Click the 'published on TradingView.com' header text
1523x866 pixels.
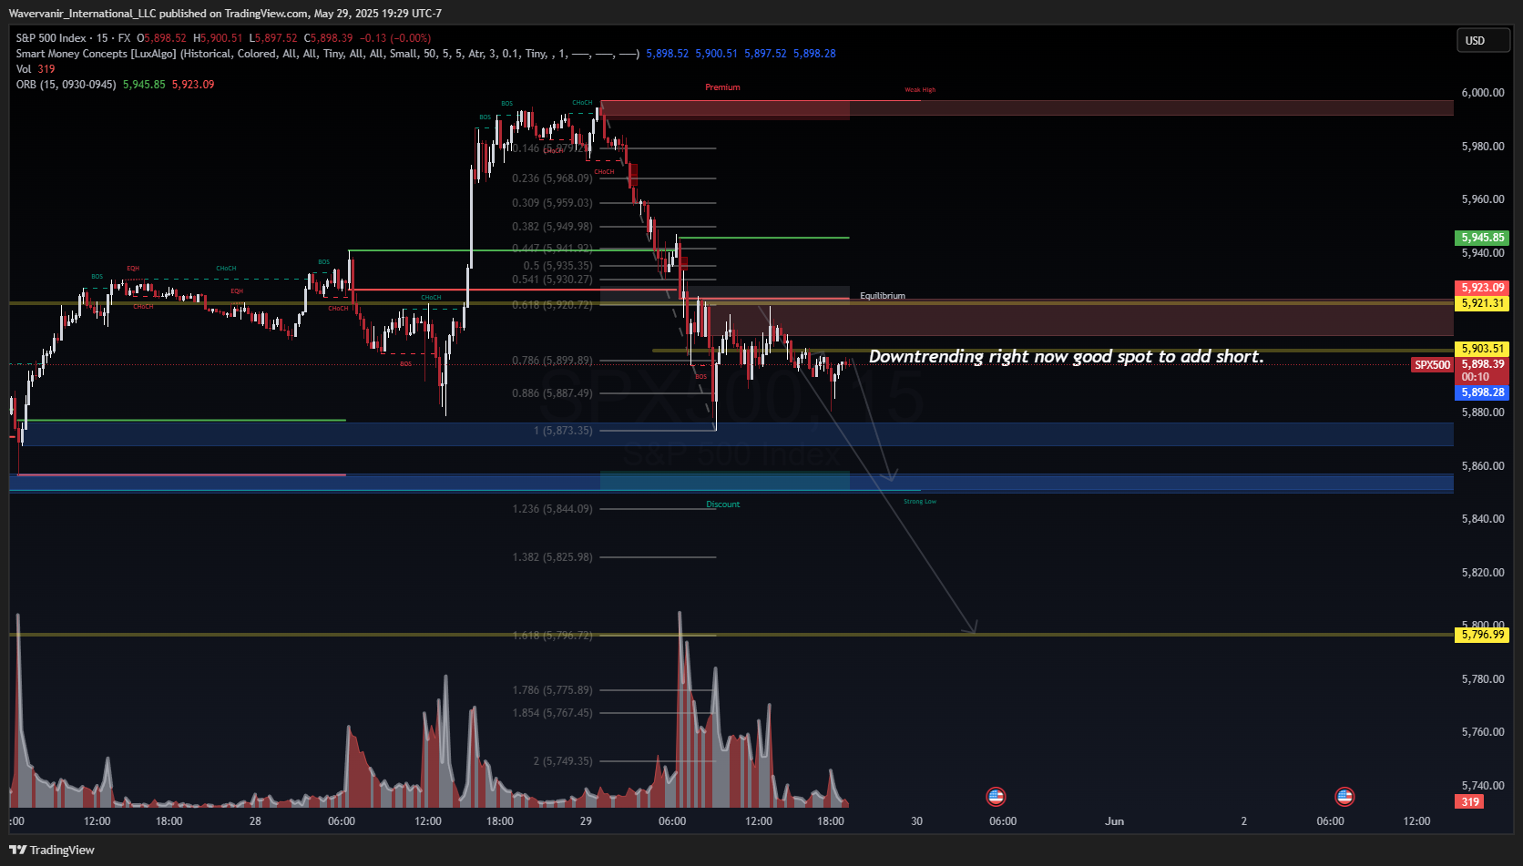233,14
